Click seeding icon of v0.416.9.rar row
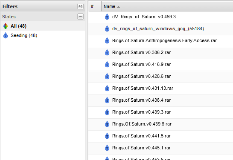The width and height of the screenshot is (233, 160). [x=107, y=64]
